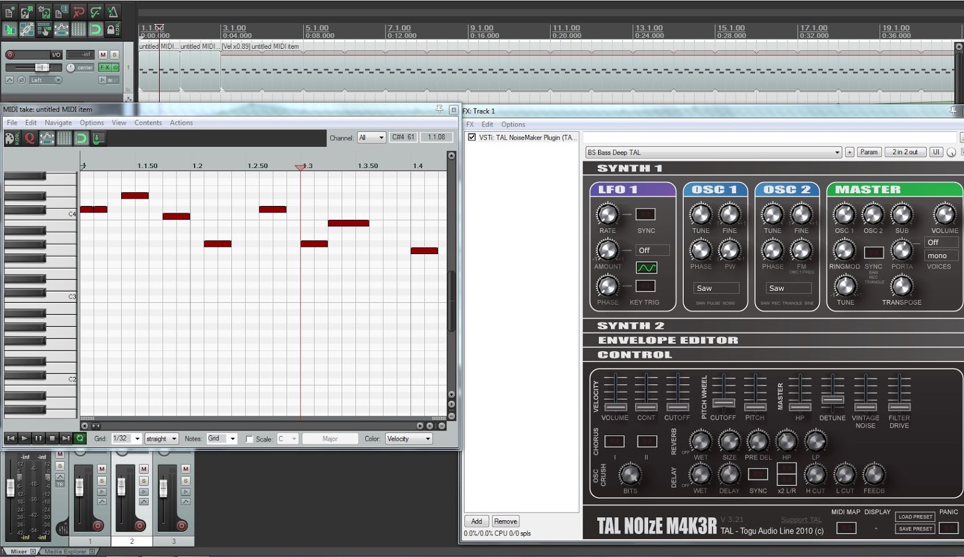
Task: Click the Undo icon in the toolbar
Action: [x=77, y=11]
